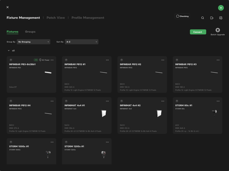This screenshot has height=171, width=229.
Task: Toggle status dot on STORM 80c #1
Action: pos(177,101)
